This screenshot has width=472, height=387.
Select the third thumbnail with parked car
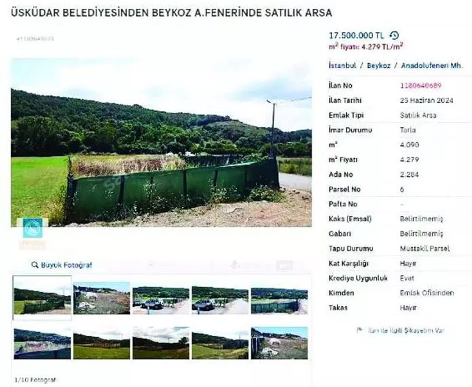tap(160, 300)
